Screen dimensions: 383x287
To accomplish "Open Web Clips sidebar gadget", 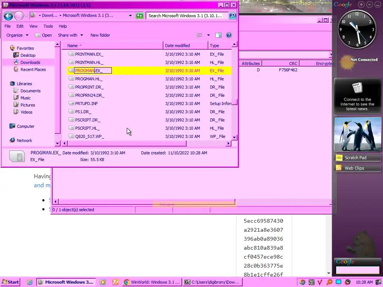I will click(357, 168).
